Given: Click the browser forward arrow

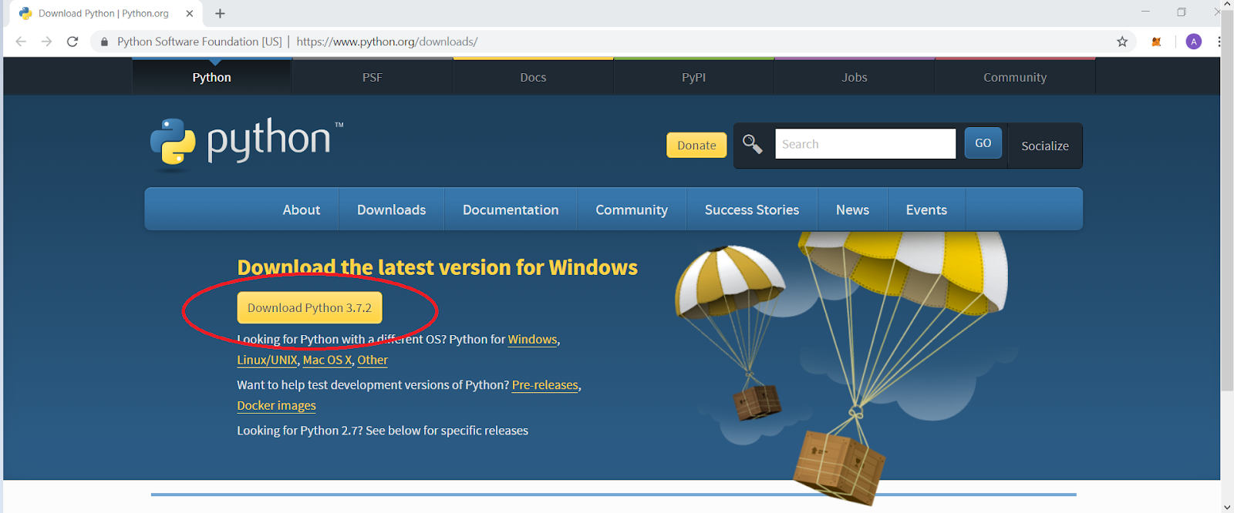Looking at the screenshot, I should (x=46, y=42).
